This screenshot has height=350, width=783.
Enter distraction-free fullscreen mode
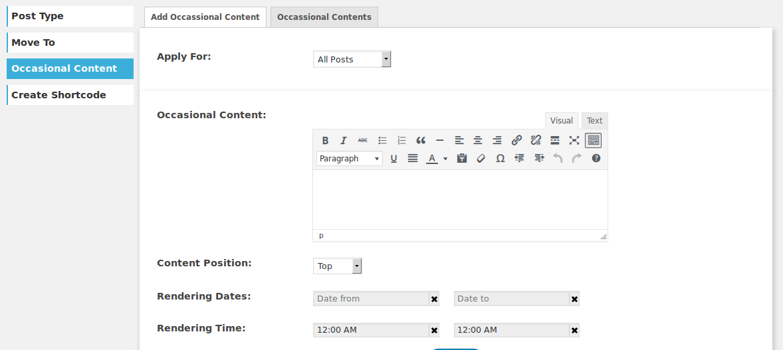[574, 140]
